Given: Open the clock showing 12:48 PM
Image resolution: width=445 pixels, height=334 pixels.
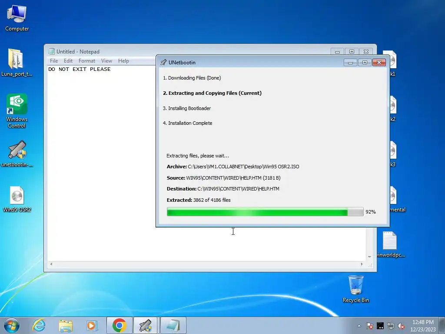Looking at the screenshot, I should click(x=423, y=325).
